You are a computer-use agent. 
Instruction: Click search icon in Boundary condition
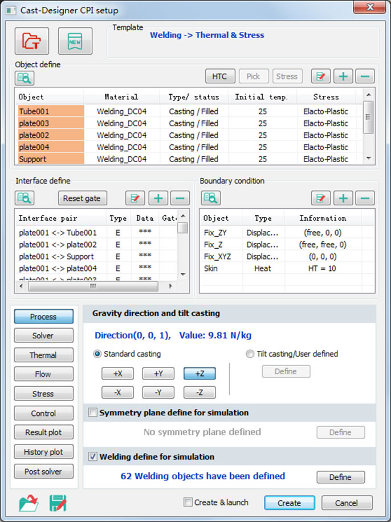point(211,198)
